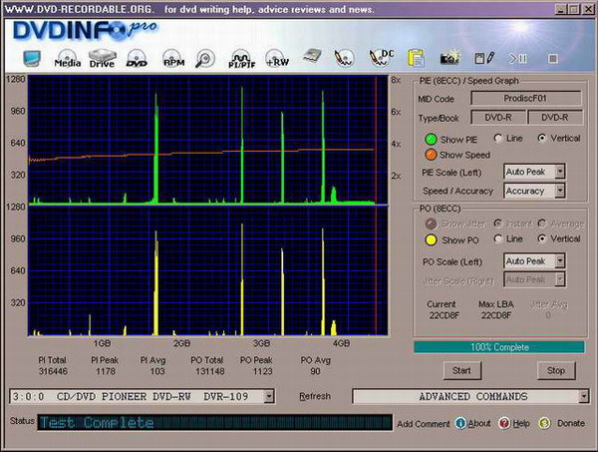Click the Donate link text
Screen dimensions: 598x452
coord(571,423)
